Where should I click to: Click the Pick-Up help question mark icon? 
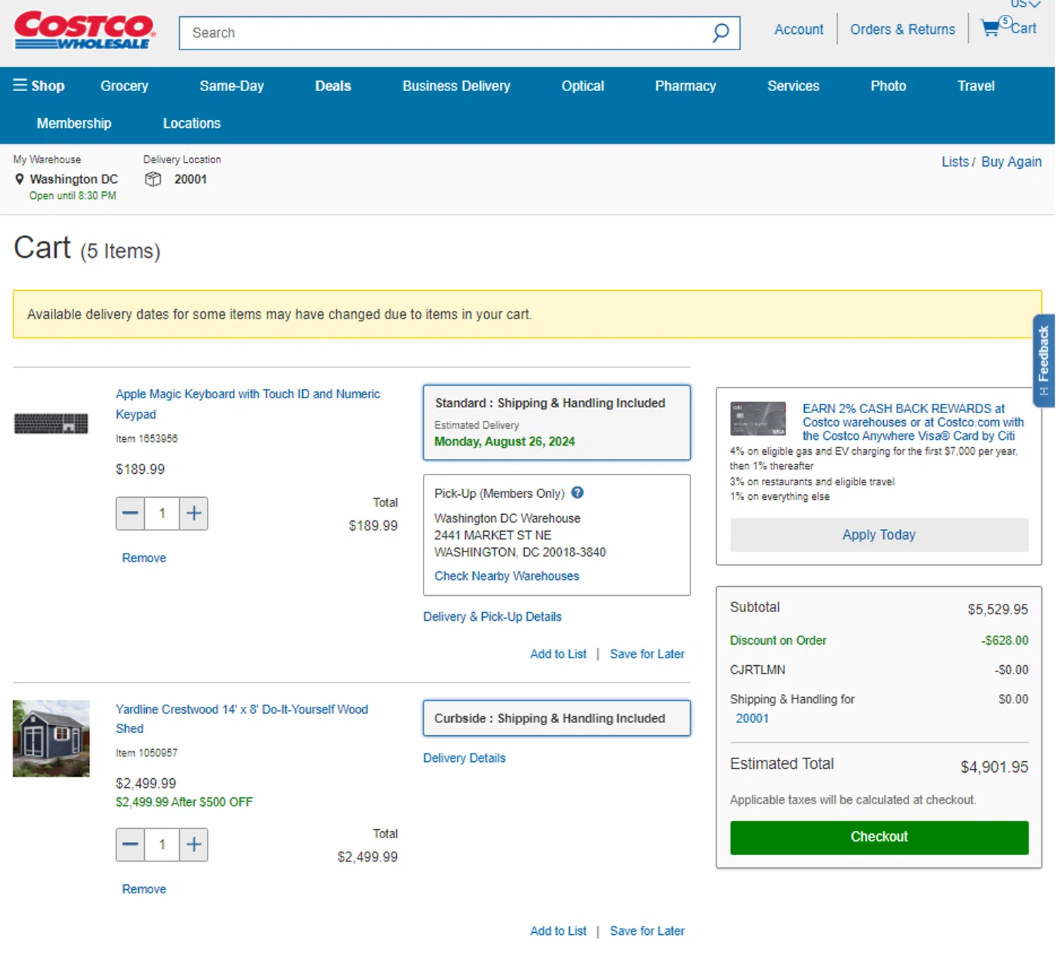[578, 493]
